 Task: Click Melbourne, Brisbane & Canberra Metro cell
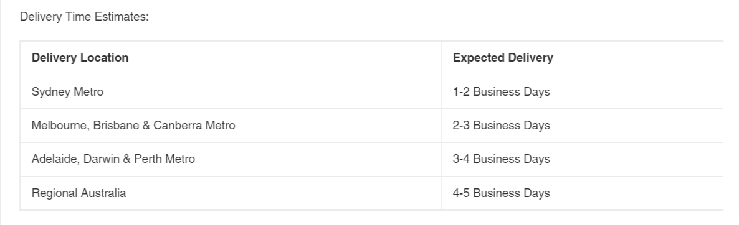tap(231, 126)
